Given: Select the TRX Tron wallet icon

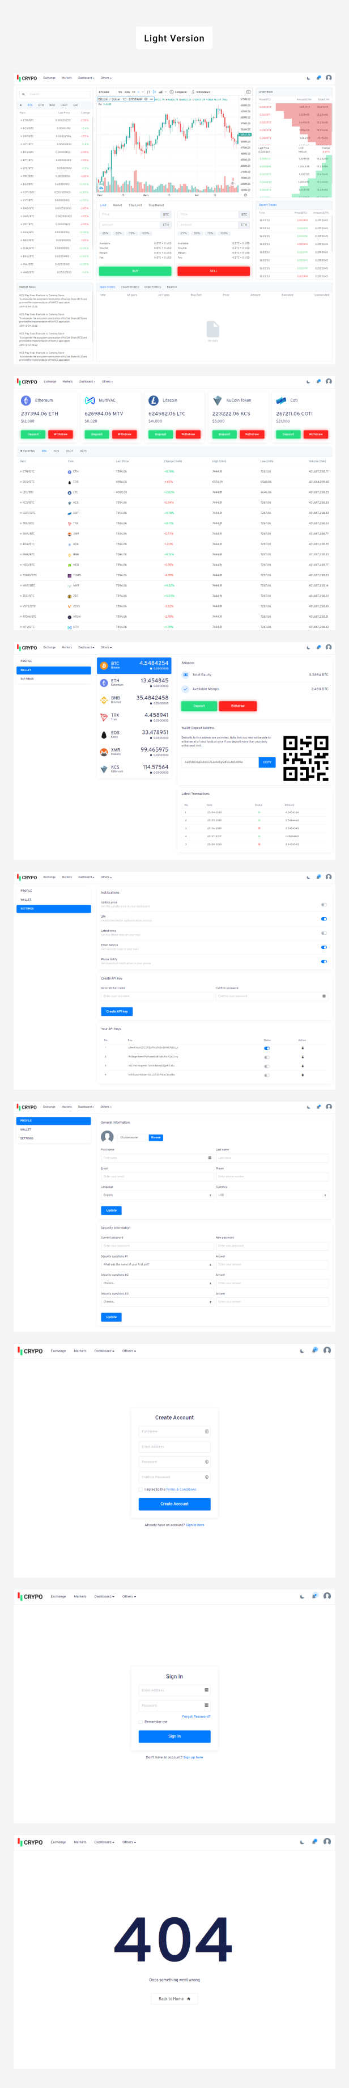Looking at the screenshot, I should (x=104, y=716).
